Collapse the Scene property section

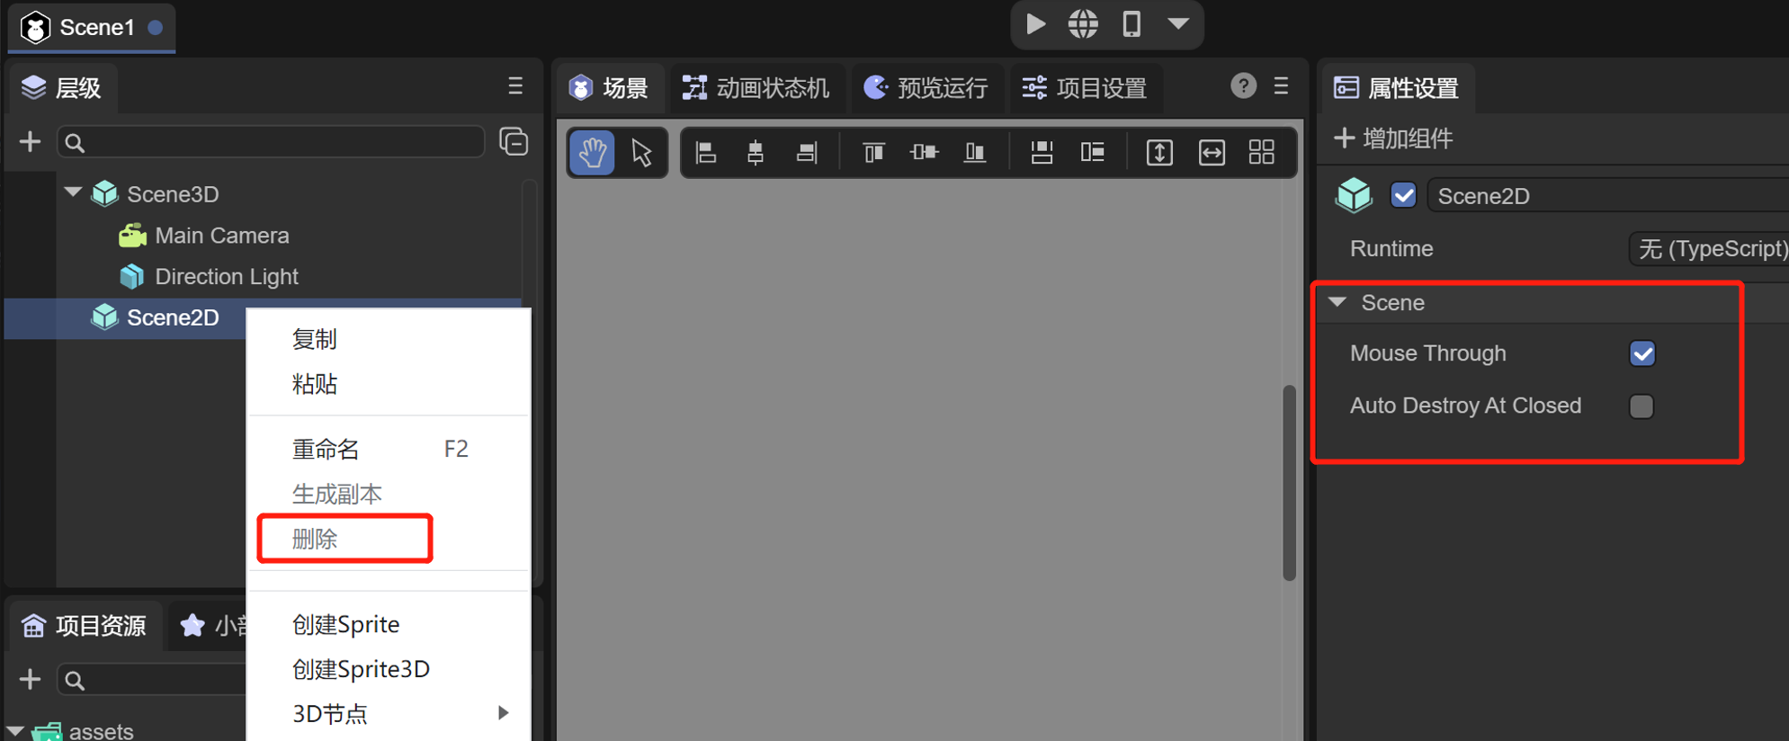1338,302
